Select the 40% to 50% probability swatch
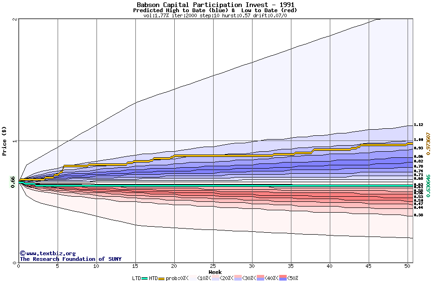The image size is (431, 281). [283, 278]
